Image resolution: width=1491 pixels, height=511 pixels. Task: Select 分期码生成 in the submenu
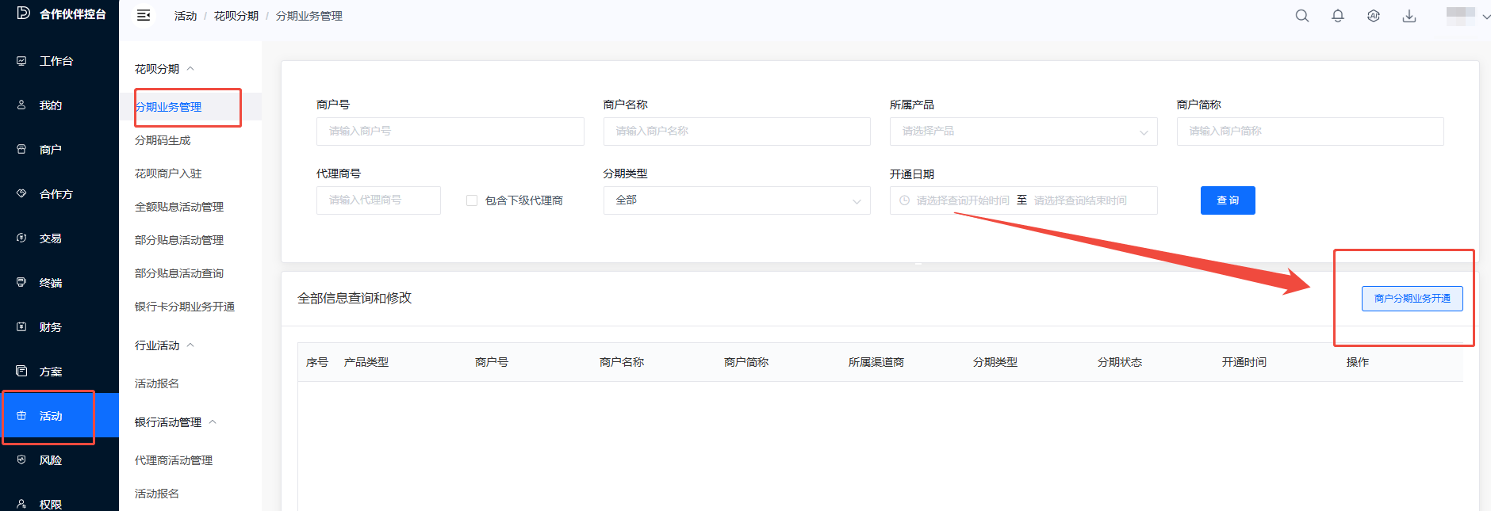point(163,140)
